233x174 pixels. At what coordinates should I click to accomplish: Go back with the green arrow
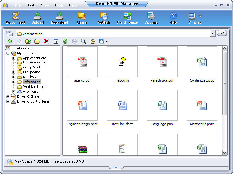(10, 41)
